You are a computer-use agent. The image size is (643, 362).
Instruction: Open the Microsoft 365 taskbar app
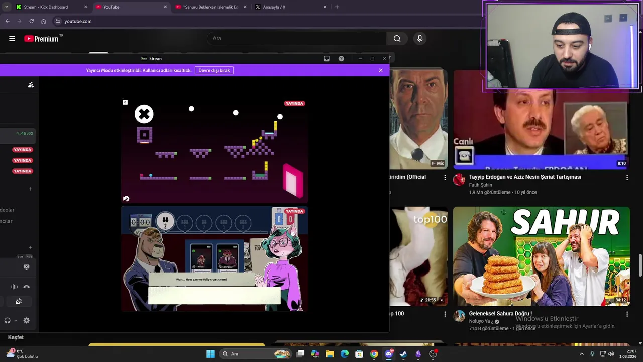click(315, 354)
